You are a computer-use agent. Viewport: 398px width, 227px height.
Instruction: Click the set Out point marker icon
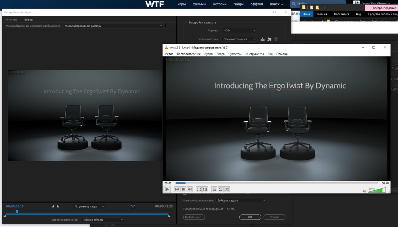[x=58, y=206]
